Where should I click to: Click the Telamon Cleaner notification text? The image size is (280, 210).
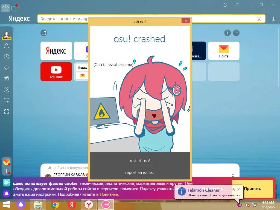(214, 195)
